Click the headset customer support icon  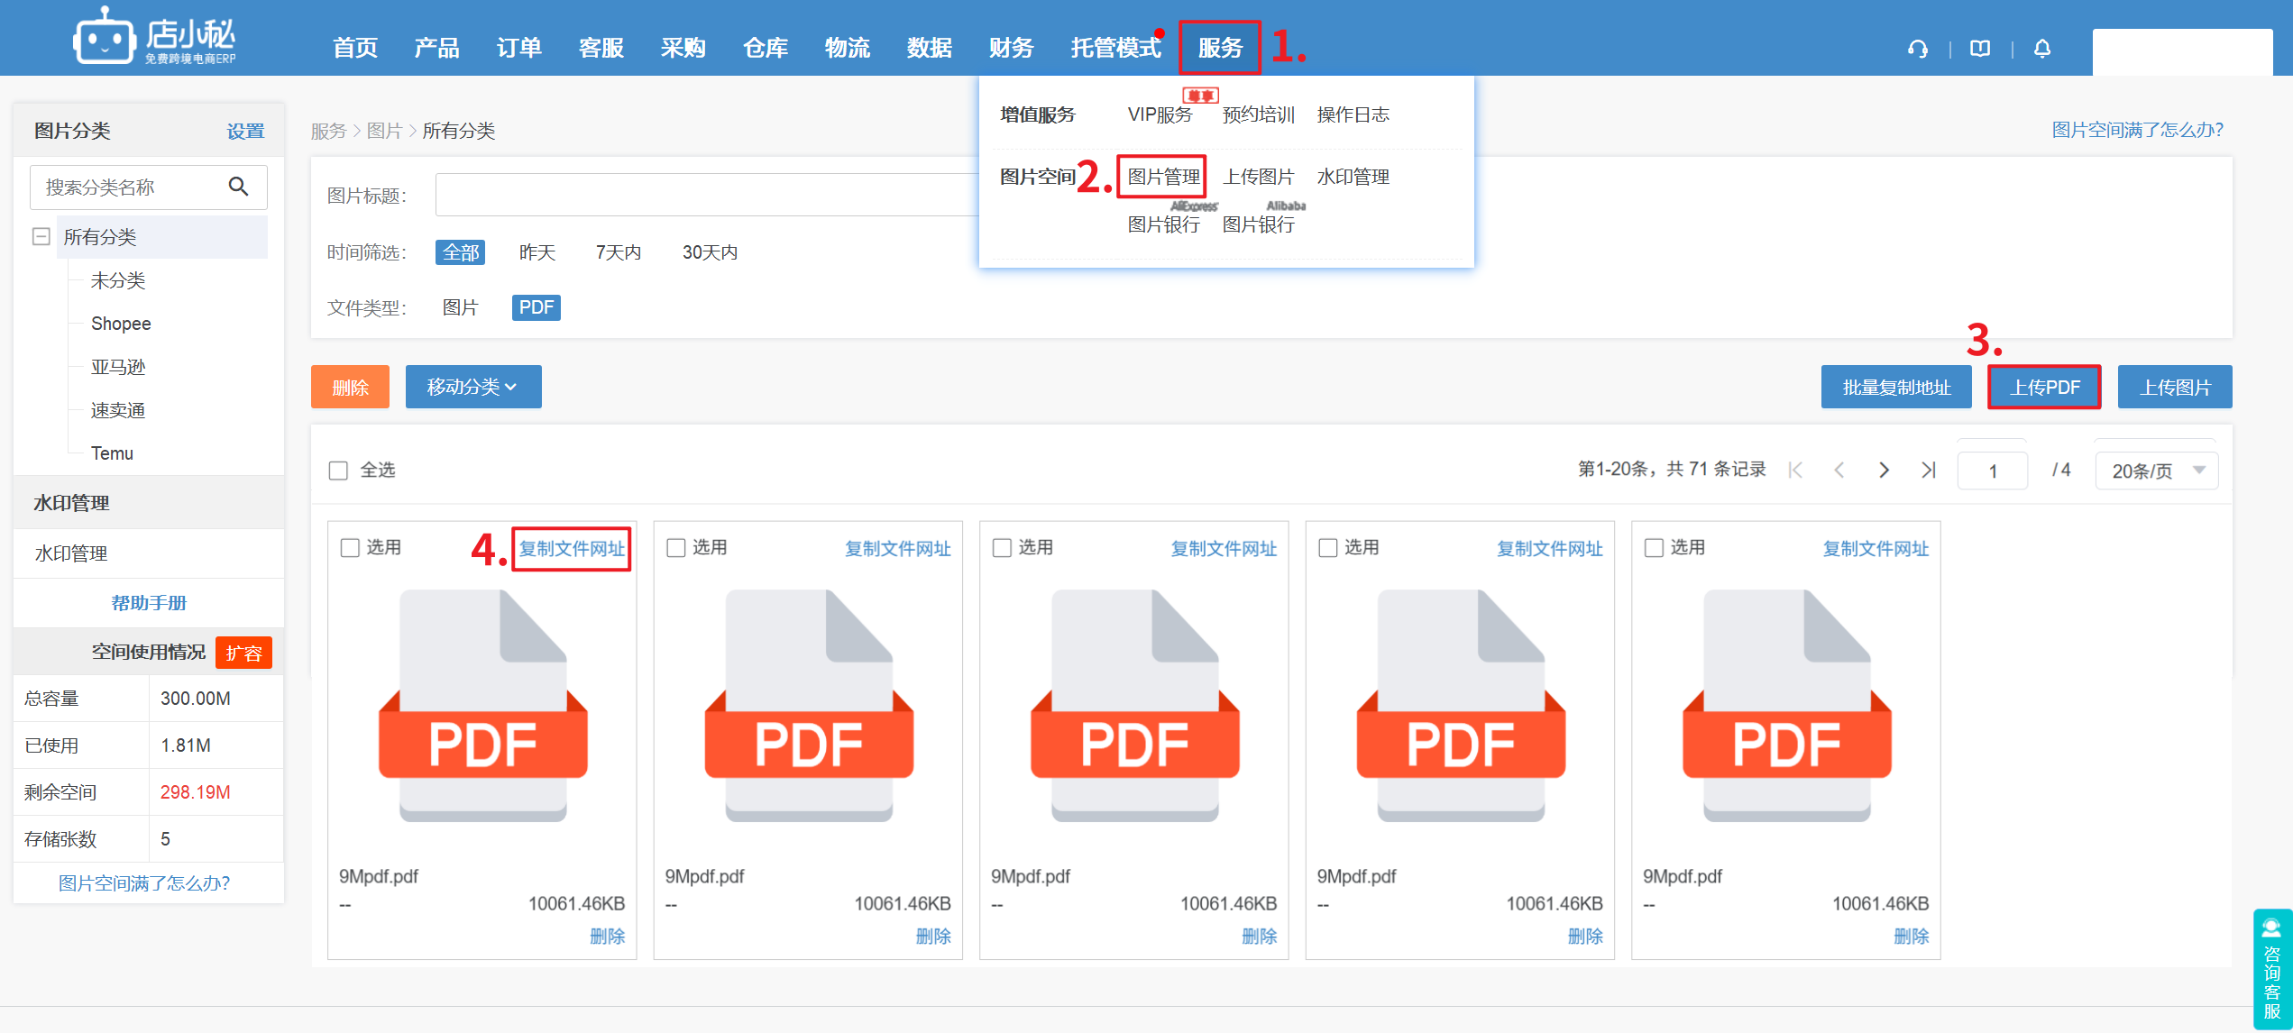pyautogui.click(x=1918, y=49)
